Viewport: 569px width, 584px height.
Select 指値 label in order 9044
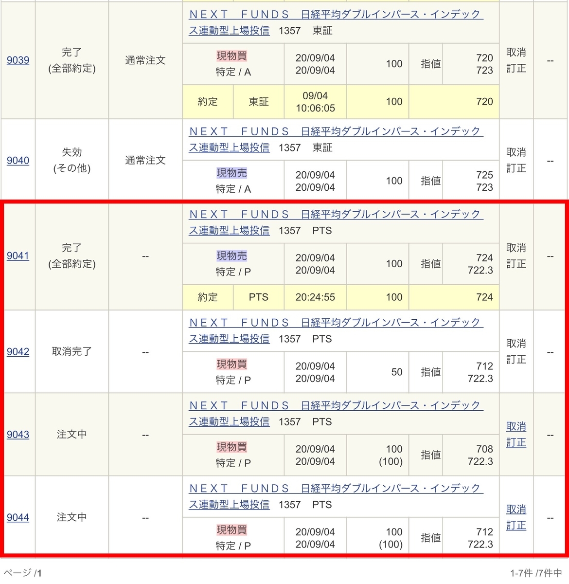click(430, 538)
